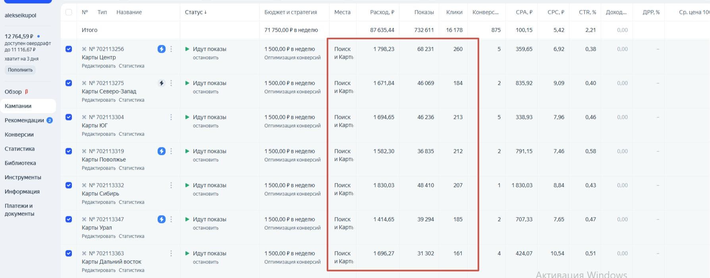Open Рекомендации section in sidebar

click(x=24, y=120)
